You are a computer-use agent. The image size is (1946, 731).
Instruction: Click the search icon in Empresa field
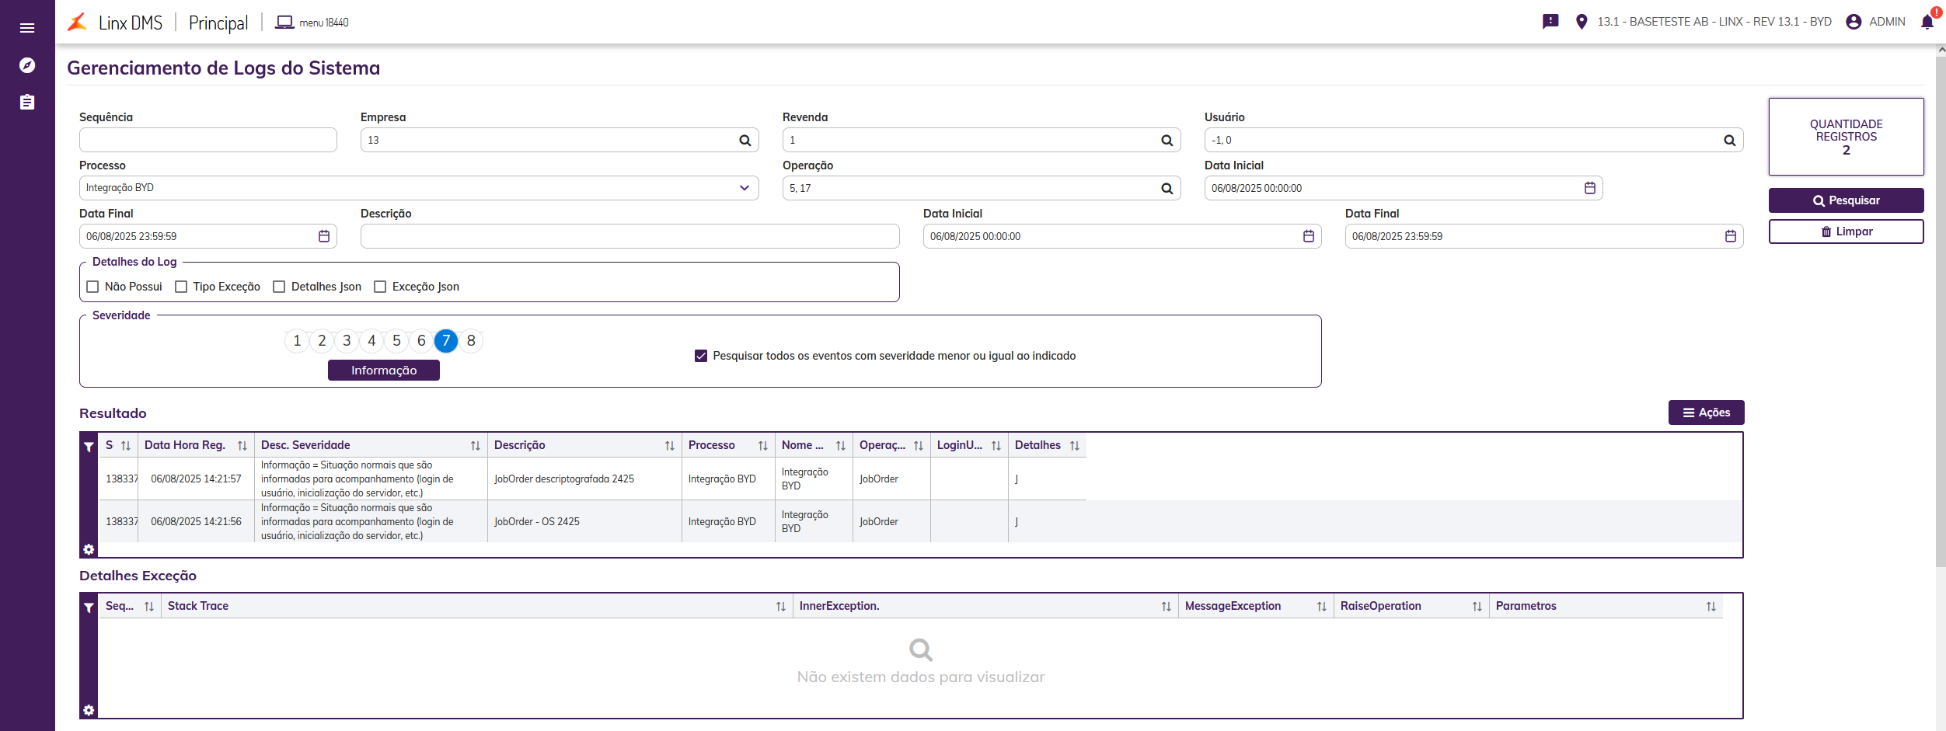point(745,141)
